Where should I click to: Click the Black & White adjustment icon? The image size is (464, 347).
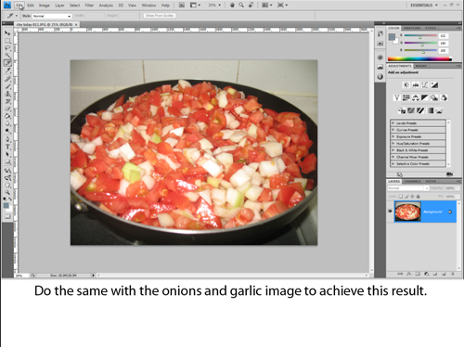click(x=425, y=97)
